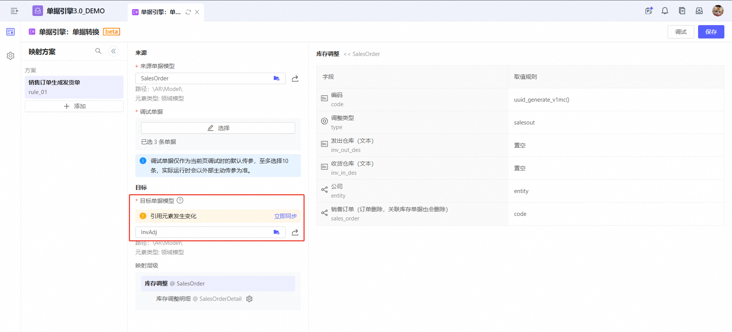Click 选择 to choose debug documents
Image resolution: width=732 pixels, height=332 pixels.
[x=218, y=128]
